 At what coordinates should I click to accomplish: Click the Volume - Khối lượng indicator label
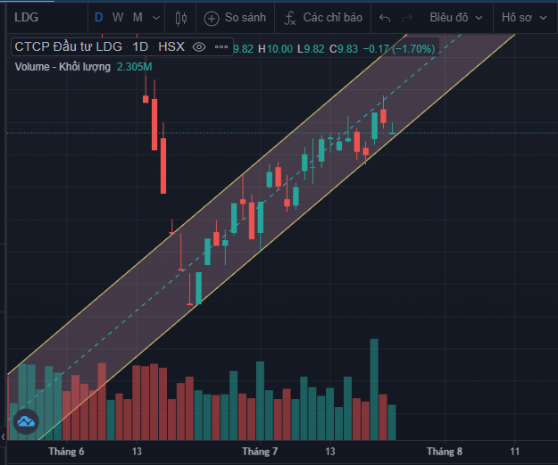coord(62,67)
